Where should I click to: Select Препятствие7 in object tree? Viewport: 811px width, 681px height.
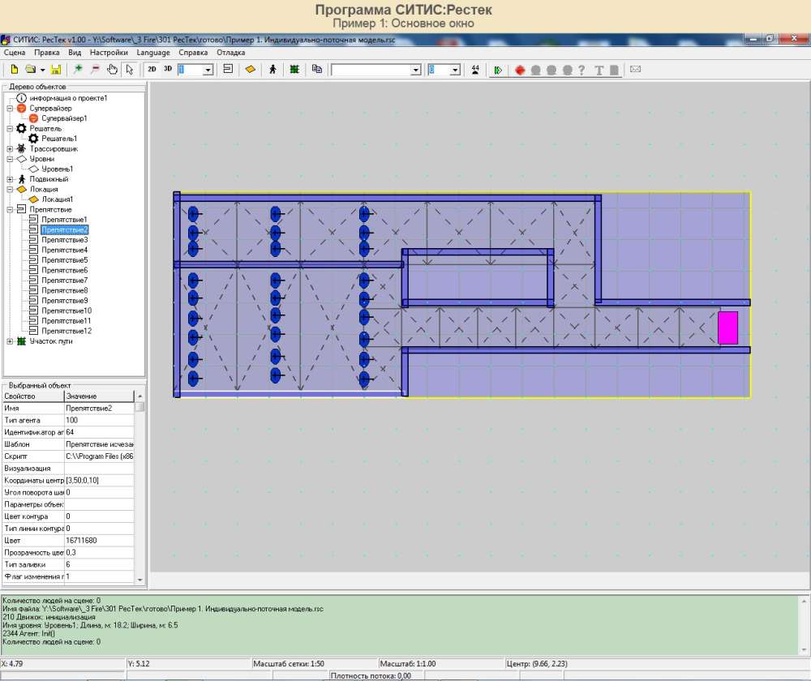click(64, 281)
